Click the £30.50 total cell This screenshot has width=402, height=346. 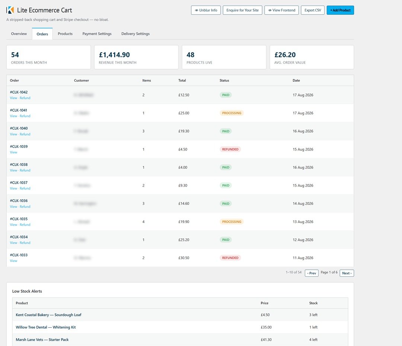click(x=184, y=258)
